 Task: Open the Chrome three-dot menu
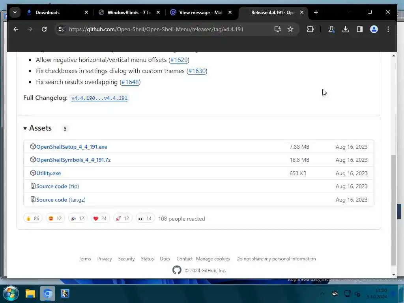pyautogui.click(x=388, y=29)
